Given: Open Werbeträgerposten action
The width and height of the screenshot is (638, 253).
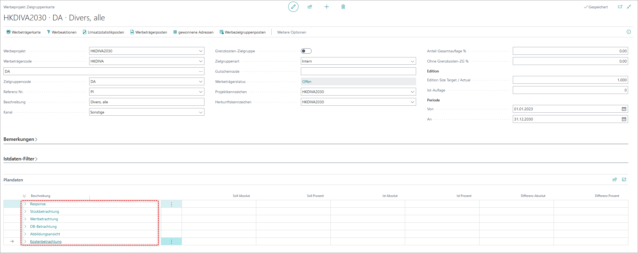Looking at the screenshot, I should (149, 32).
